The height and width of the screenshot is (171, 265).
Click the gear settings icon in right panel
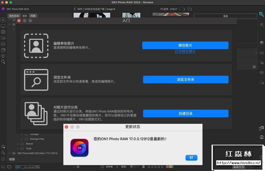pos(254,67)
